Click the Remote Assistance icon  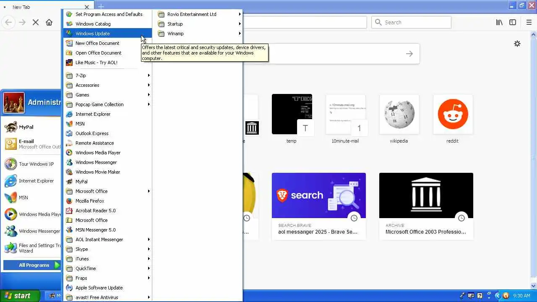[69, 143]
